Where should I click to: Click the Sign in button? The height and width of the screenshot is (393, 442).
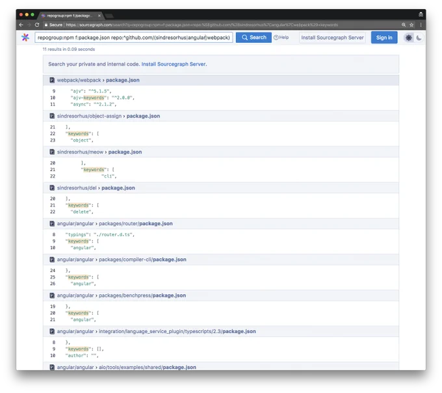tap(384, 38)
